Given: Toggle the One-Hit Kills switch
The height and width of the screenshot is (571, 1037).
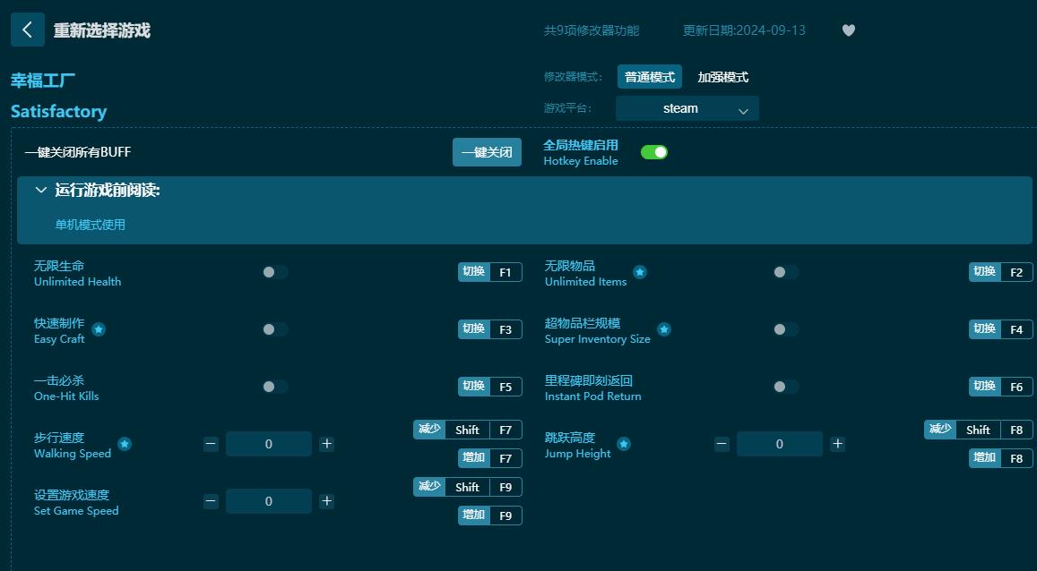Looking at the screenshot, I should click(x=273, y=387).
